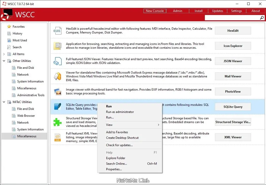Click the HexEdit 0101 document icon

pyautogui.click(x=57, y=31)
